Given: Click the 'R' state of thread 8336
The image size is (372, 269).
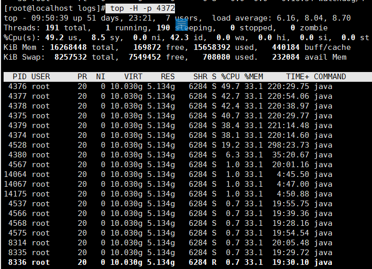Looking at the screenshot, I should coord(214,262).
